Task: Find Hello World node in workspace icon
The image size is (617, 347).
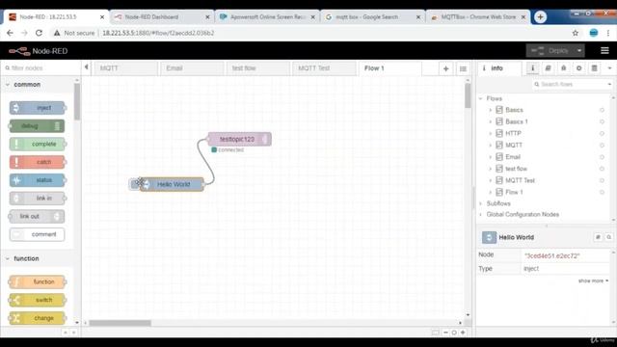Action: coord(608,237)
